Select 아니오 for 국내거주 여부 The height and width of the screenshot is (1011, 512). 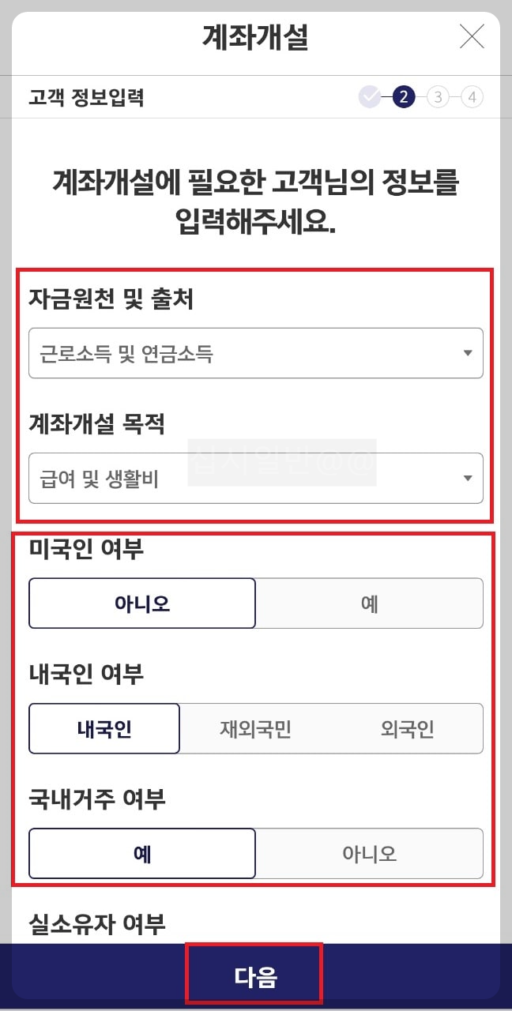click(369, 853)
